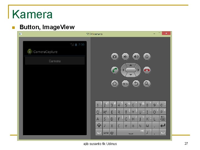200x150 pixels.
Task: Click the Enter return key
Action: [x=163, y=125]
